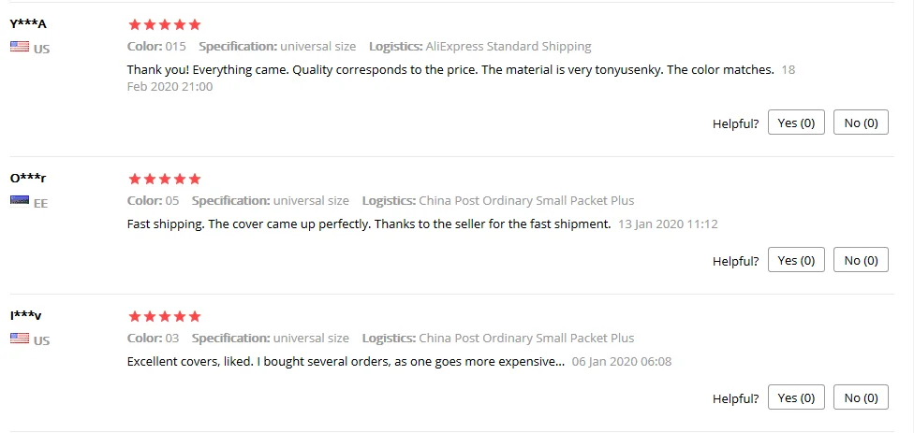Click AliExpress Standard Shipping logistics text

(x=509, y=46)
